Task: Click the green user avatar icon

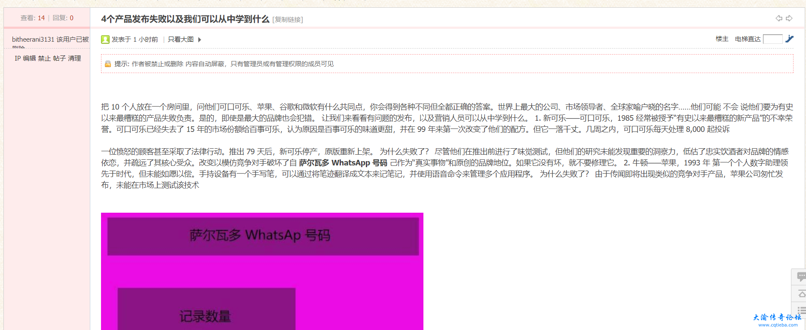Action: (x=105, y=40)
